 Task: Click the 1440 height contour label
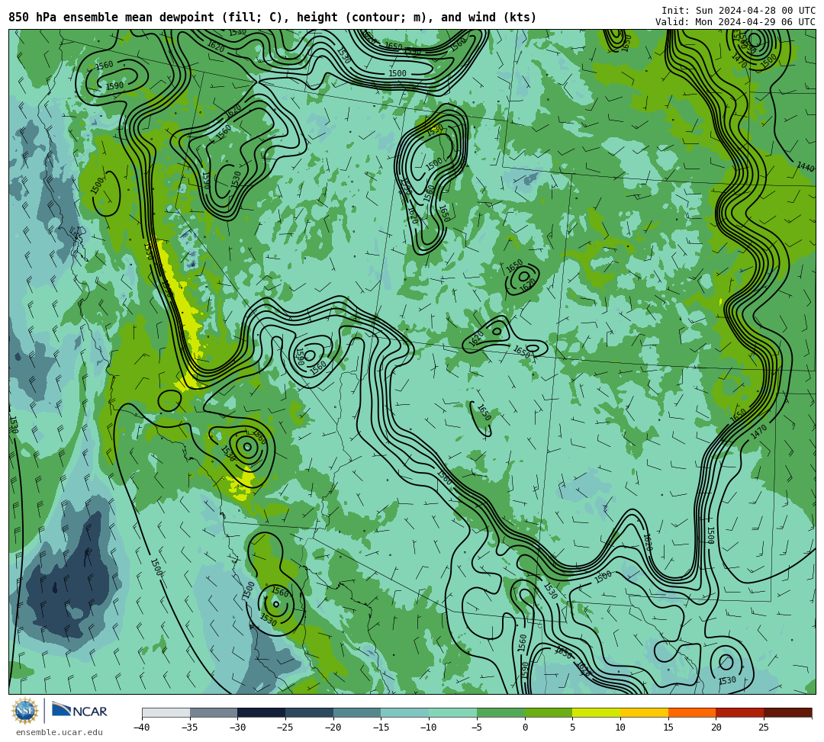click(x=806, y=167)
